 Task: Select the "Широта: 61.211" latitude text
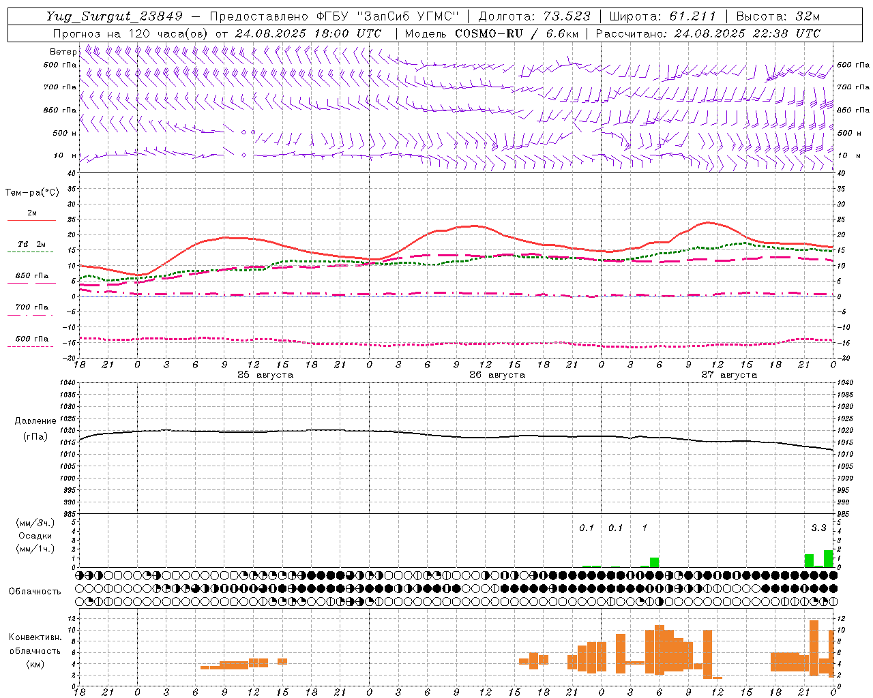(662, 16)
